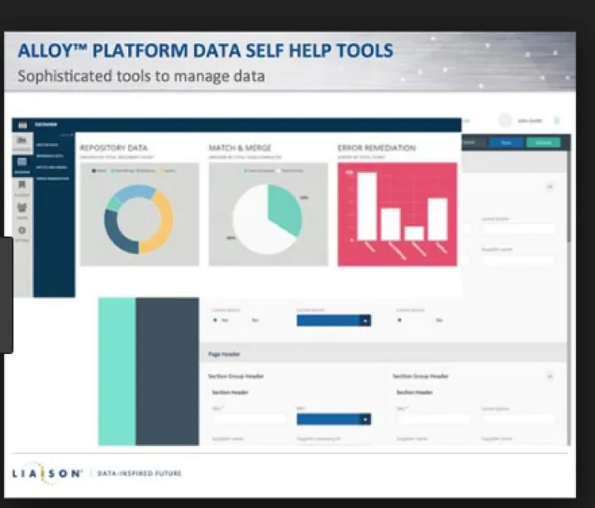Select No in the rightmost radio group

pos(439,320)
